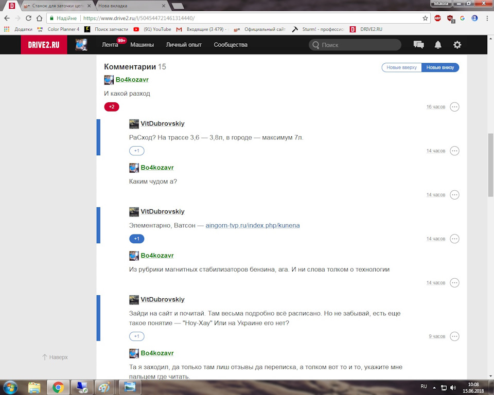The height and width of the screenshot is (395, 494).
Task: Open options for the 9 часов comment
Action: (x=454, y=336)
